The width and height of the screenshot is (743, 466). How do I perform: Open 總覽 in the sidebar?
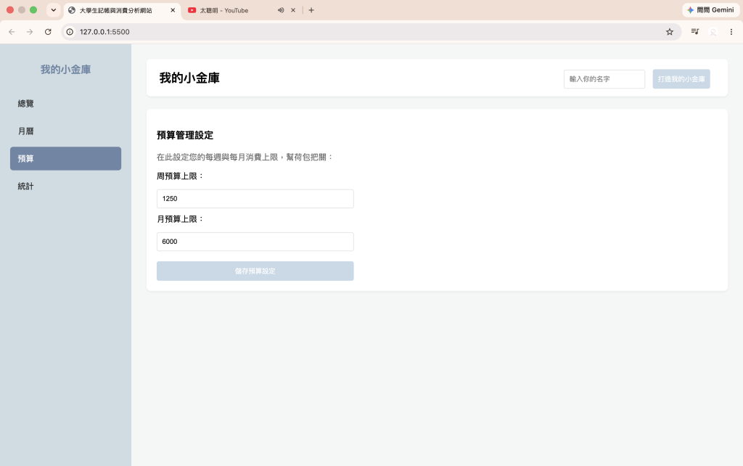pos(65,103)
